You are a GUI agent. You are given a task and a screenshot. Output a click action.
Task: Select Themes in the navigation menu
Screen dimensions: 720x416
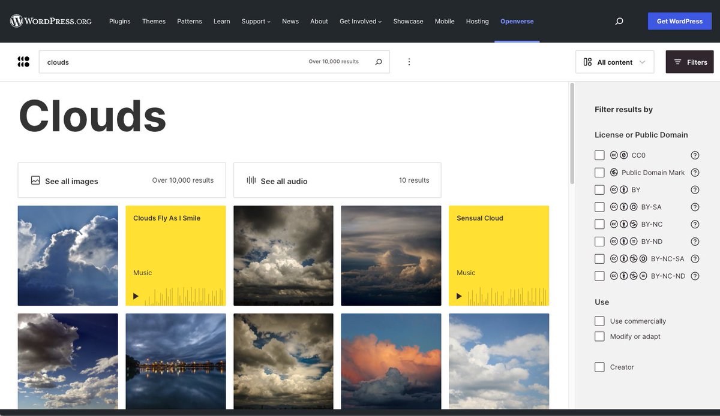pos(154,20)
